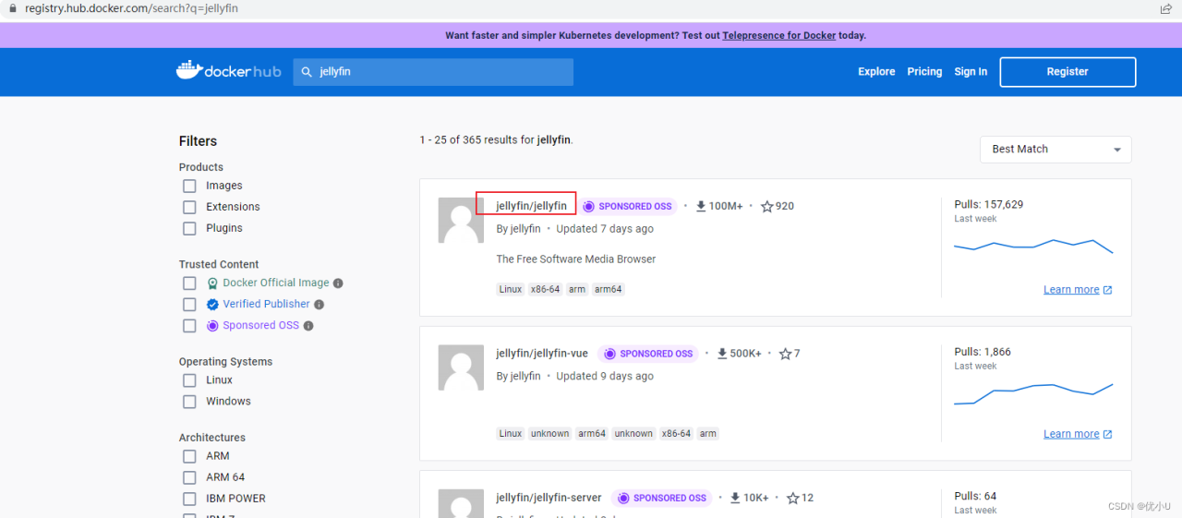
Task: Tick the ARM 64 architecture checkbox
Action: (189, 477)
